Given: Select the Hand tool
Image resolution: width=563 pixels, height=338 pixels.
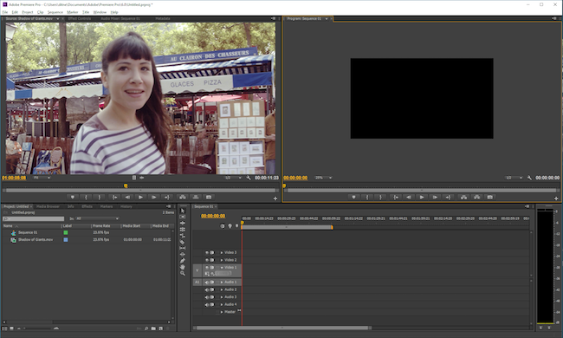Looking at the screenshot, I should [x=183, y=267].
